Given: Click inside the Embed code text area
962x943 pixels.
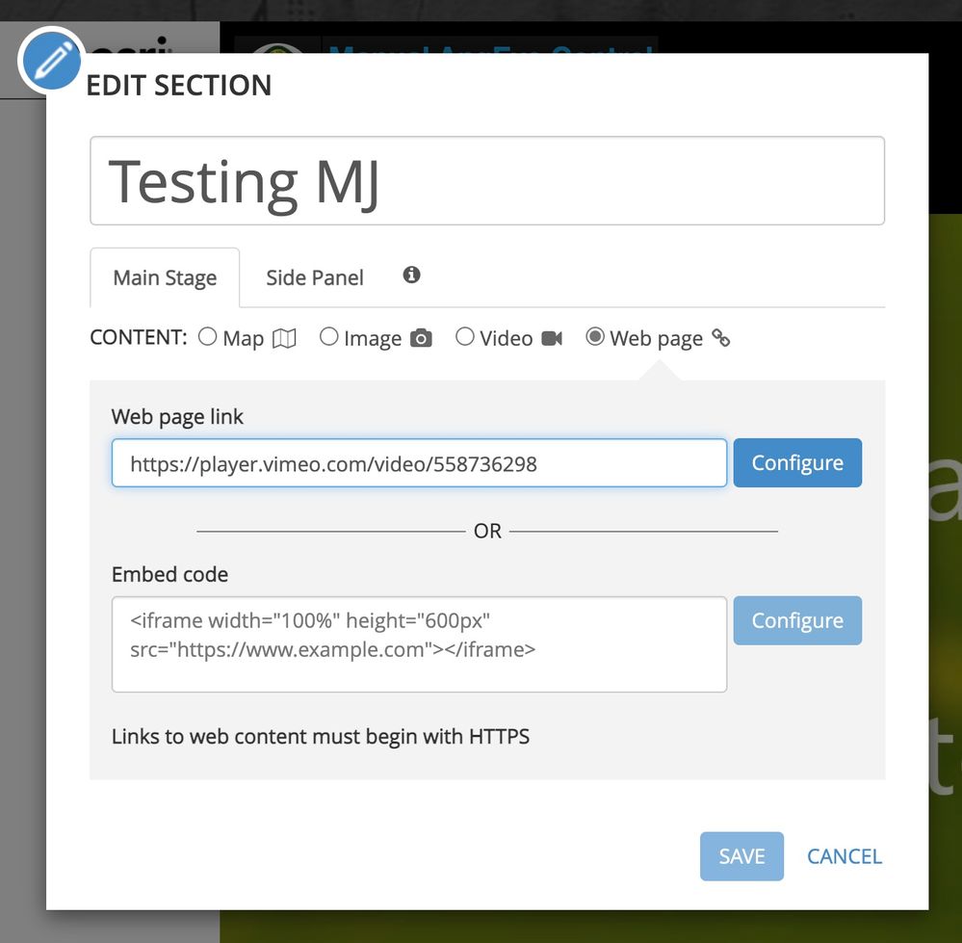Looking at the screenshot, I should point(419,644).
